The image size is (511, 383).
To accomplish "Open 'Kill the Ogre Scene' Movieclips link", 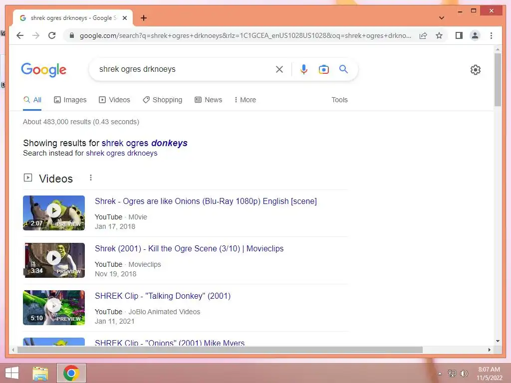I will [189, 248].
